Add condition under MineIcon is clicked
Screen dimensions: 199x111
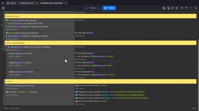pyautogui.click(x=15, y=66)
